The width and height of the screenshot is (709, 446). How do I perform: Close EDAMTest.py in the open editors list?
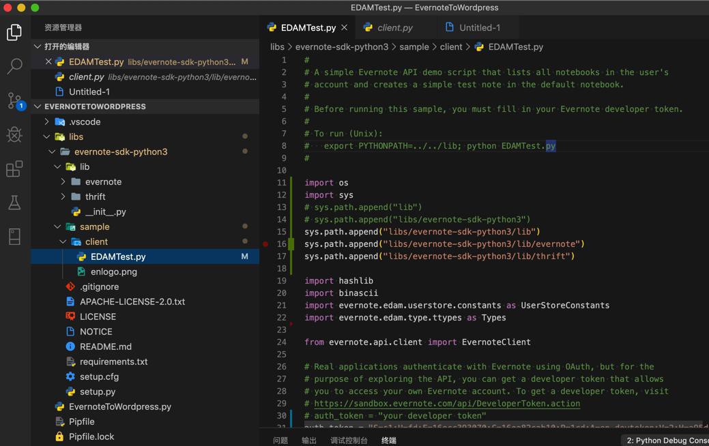point(48,61)
